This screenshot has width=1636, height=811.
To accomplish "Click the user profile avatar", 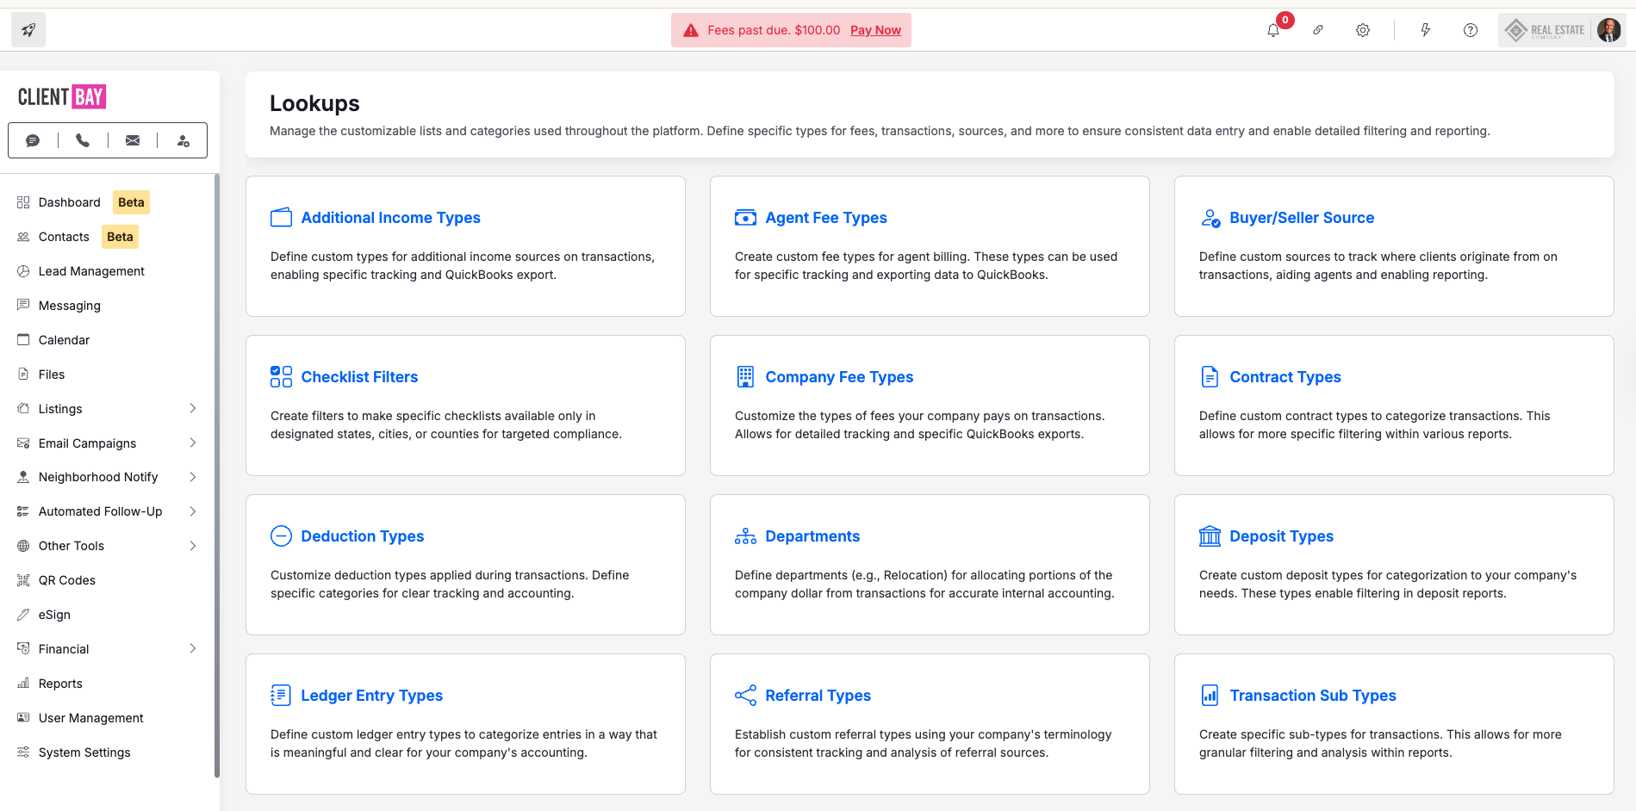I will (1608, 30).
